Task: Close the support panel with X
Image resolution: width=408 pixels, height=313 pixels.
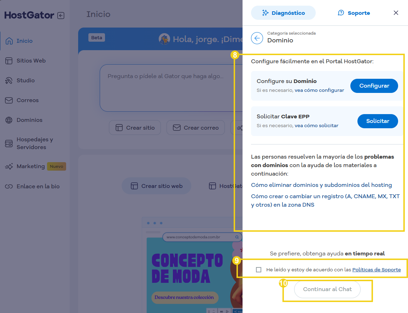Action: click(x=396, y=13)
